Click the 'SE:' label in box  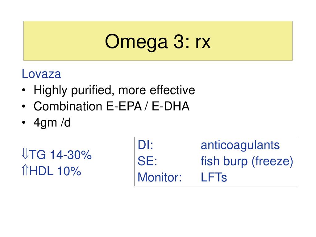point(147,161)
